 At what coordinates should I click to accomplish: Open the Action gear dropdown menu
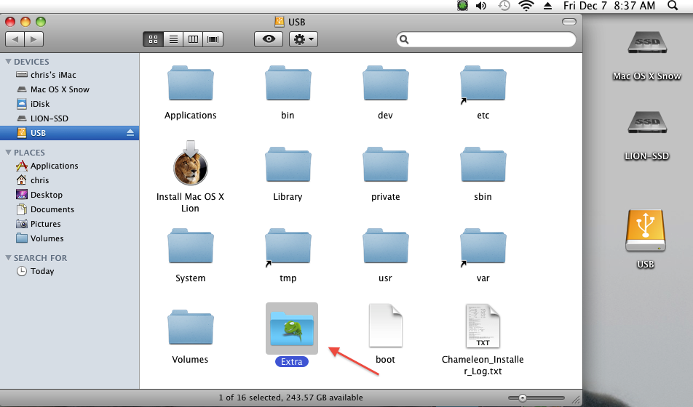(x=304, y=39)
